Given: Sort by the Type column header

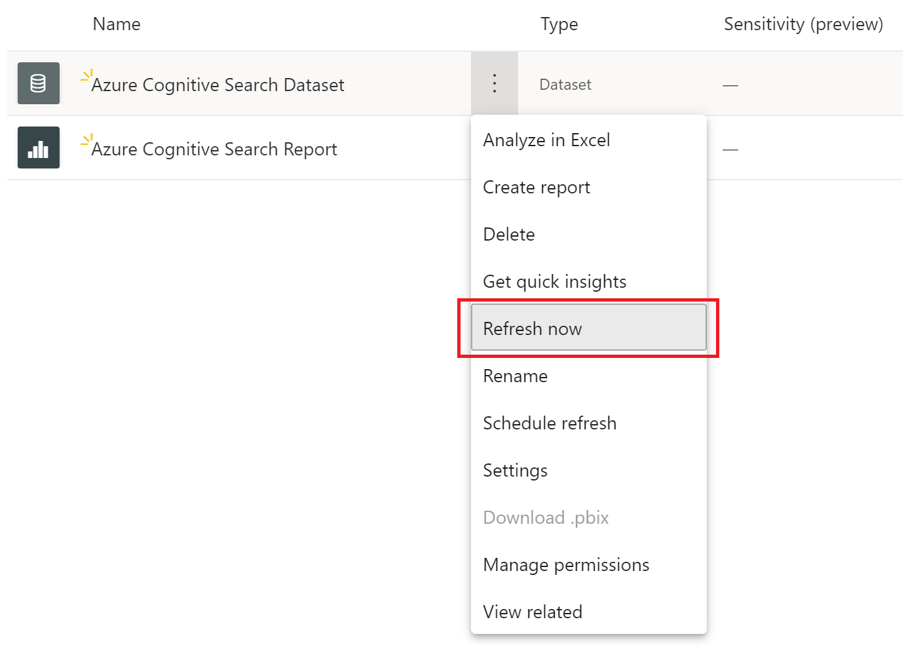Looking at the screenshot, I should [x=559, y=24].
